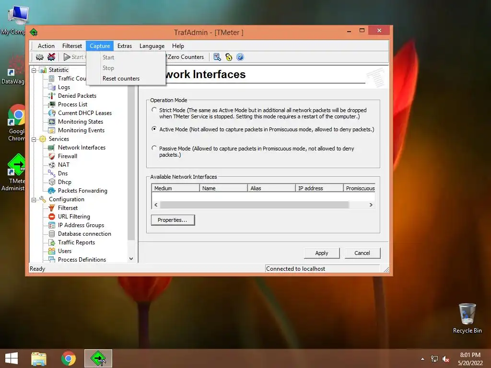
Task: Click the IP Address Groups icon
Action: click(x=52, y=225)
